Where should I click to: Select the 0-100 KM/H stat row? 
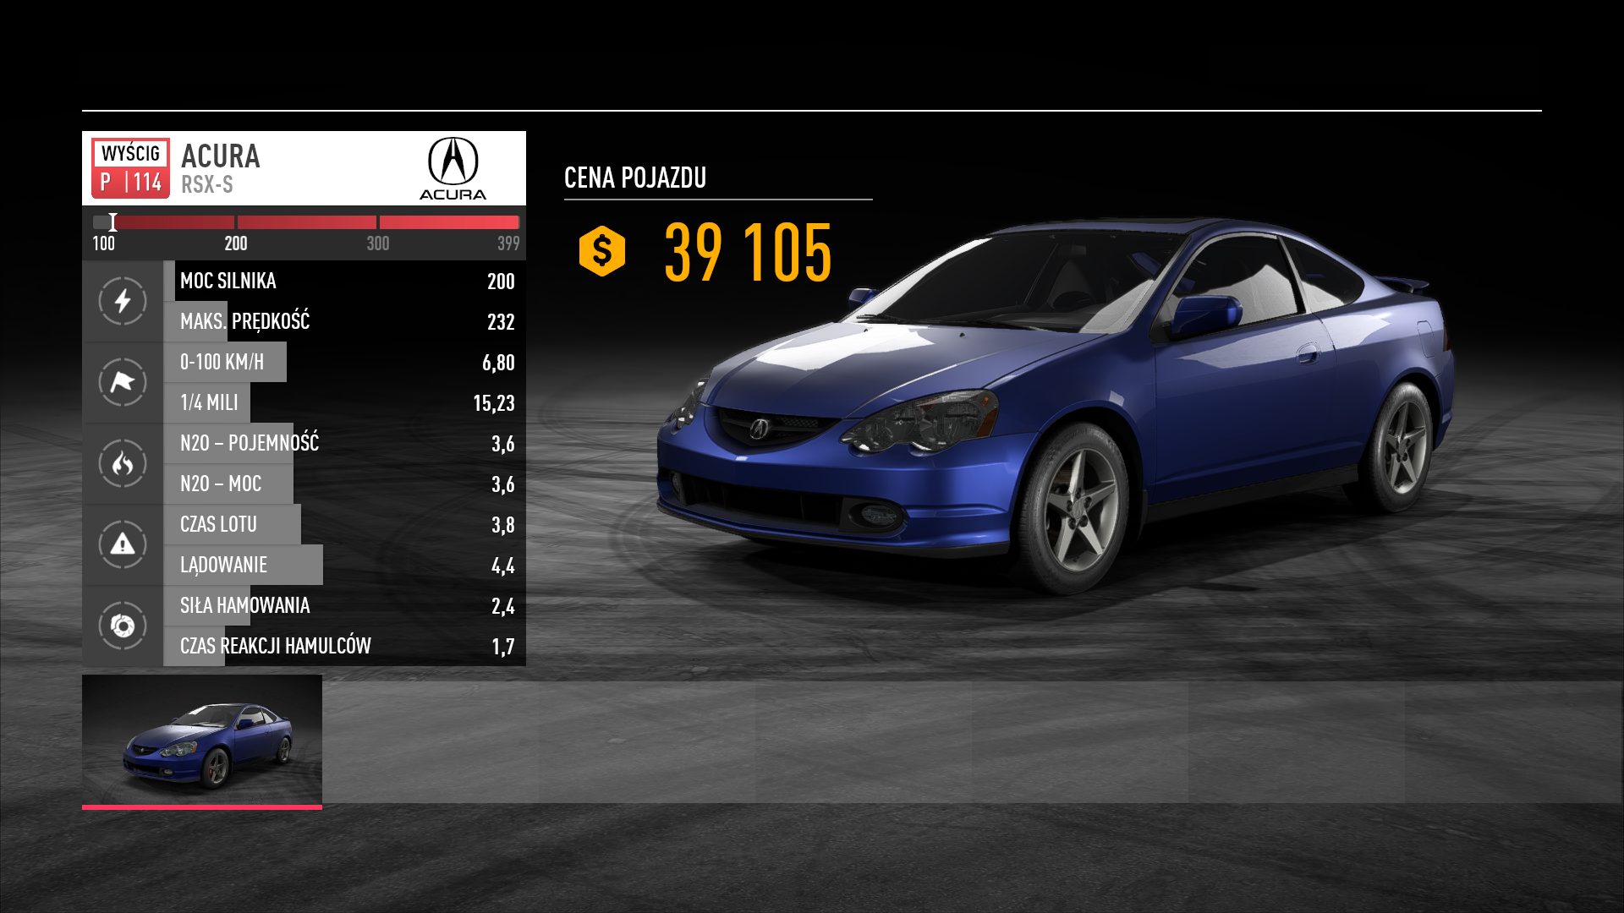[x=345, y=362]
